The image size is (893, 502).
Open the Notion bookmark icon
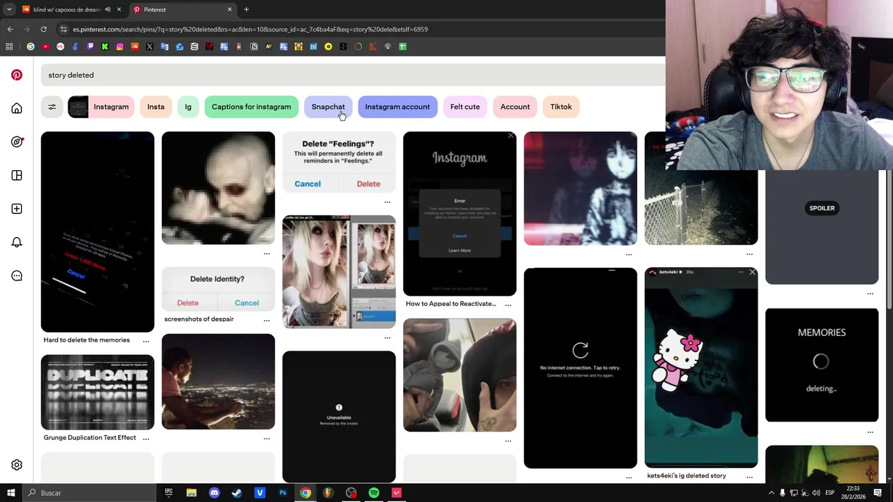[x=254, y=47]
